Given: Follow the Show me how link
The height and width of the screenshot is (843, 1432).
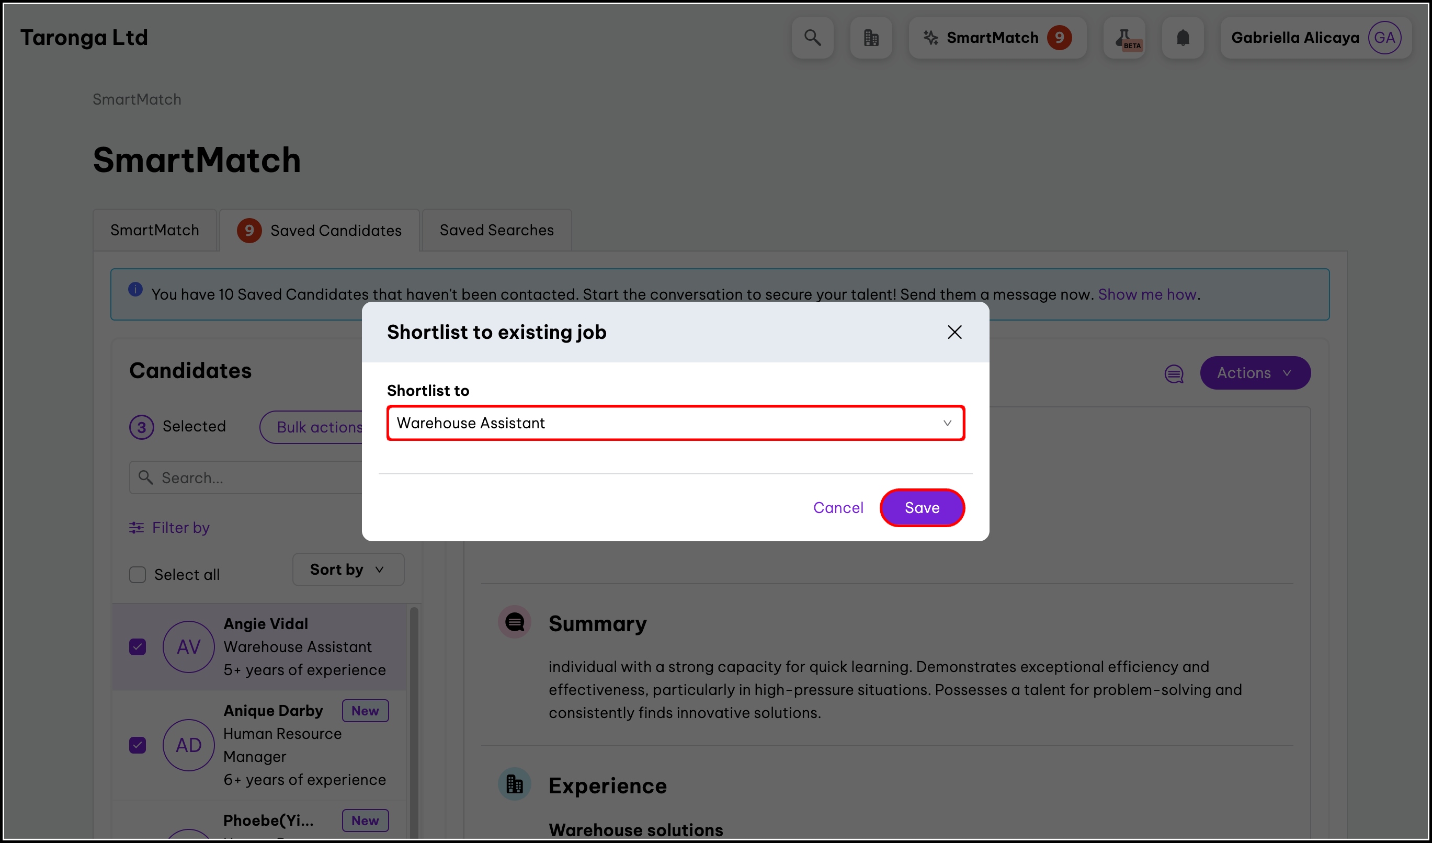Looking at the screenshot, I should [1147, 294].
